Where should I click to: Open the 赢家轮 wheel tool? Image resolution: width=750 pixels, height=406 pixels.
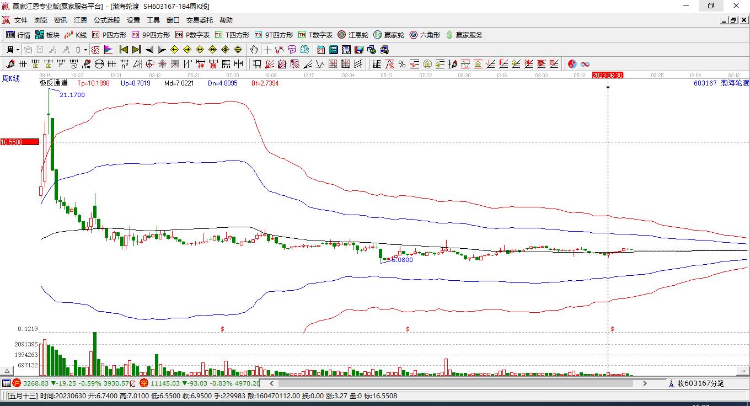click(x=389, y=35)
